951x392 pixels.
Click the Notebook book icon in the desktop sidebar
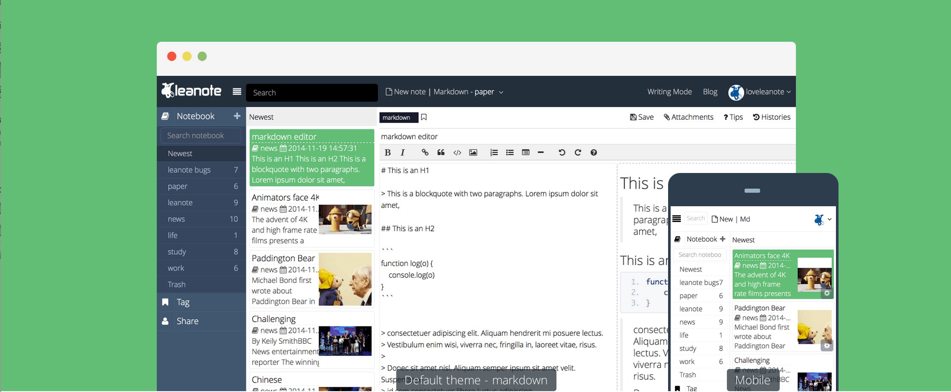165,116
